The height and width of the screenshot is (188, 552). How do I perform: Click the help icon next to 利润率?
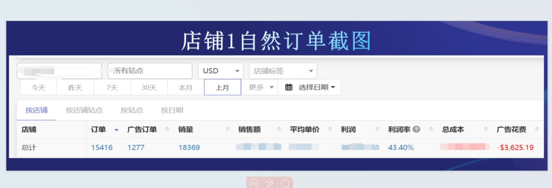[417, 129]
